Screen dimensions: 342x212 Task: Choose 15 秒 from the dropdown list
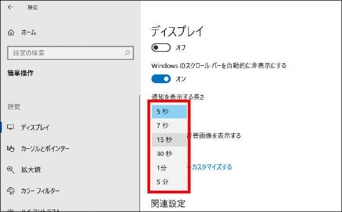[x=169, y=140]
